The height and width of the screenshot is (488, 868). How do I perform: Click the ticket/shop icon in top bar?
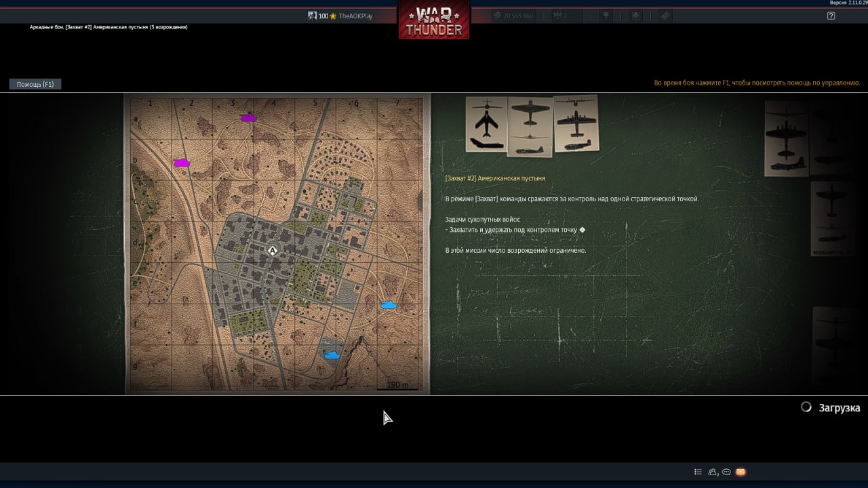tap(665, 16)
